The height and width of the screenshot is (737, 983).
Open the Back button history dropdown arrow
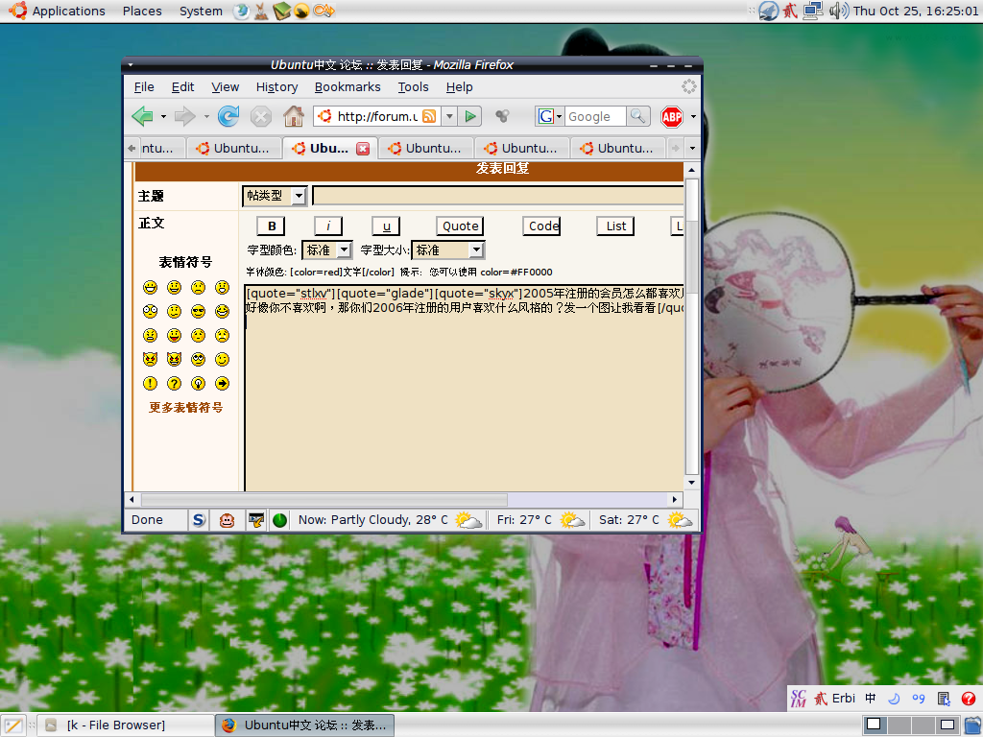(163, 116)
